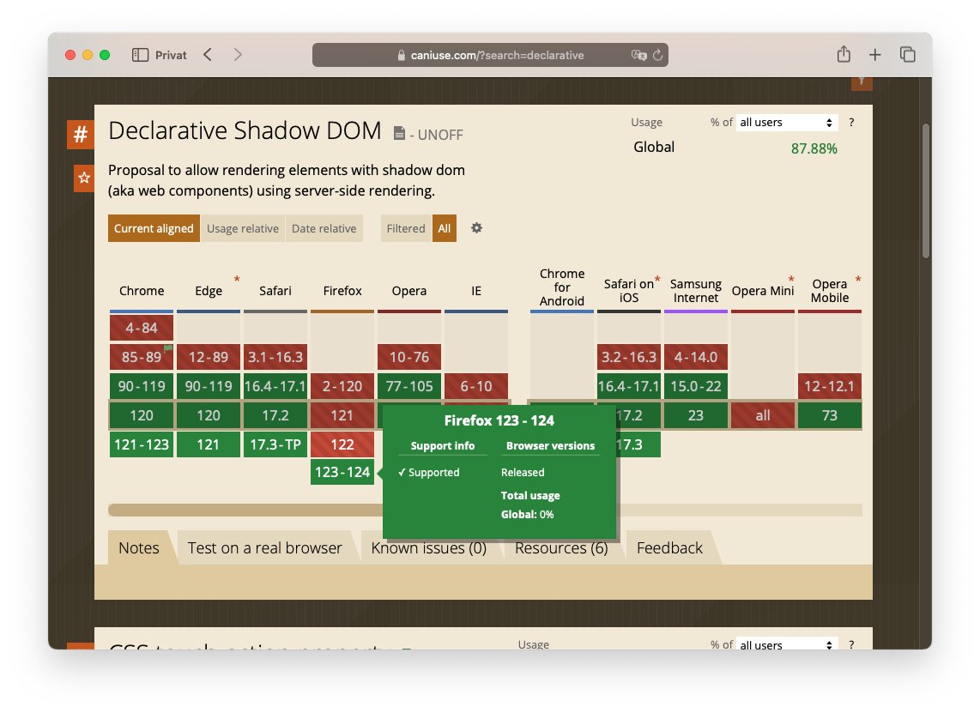Open the Known issues (0) tab
Image resolution: width=980 pixels, height=713 pixels.
click(429, 548)
